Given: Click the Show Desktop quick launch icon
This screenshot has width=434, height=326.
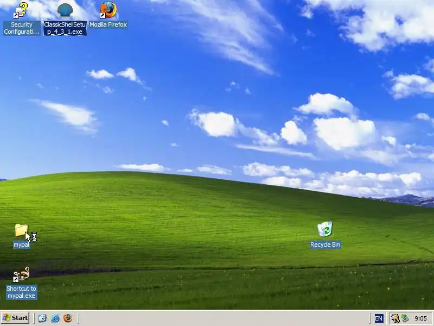Looking at the screenshot, I should click(42, 318).
